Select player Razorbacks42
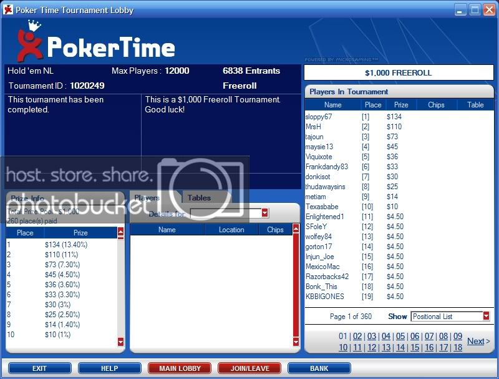 [x=327, y=277]
